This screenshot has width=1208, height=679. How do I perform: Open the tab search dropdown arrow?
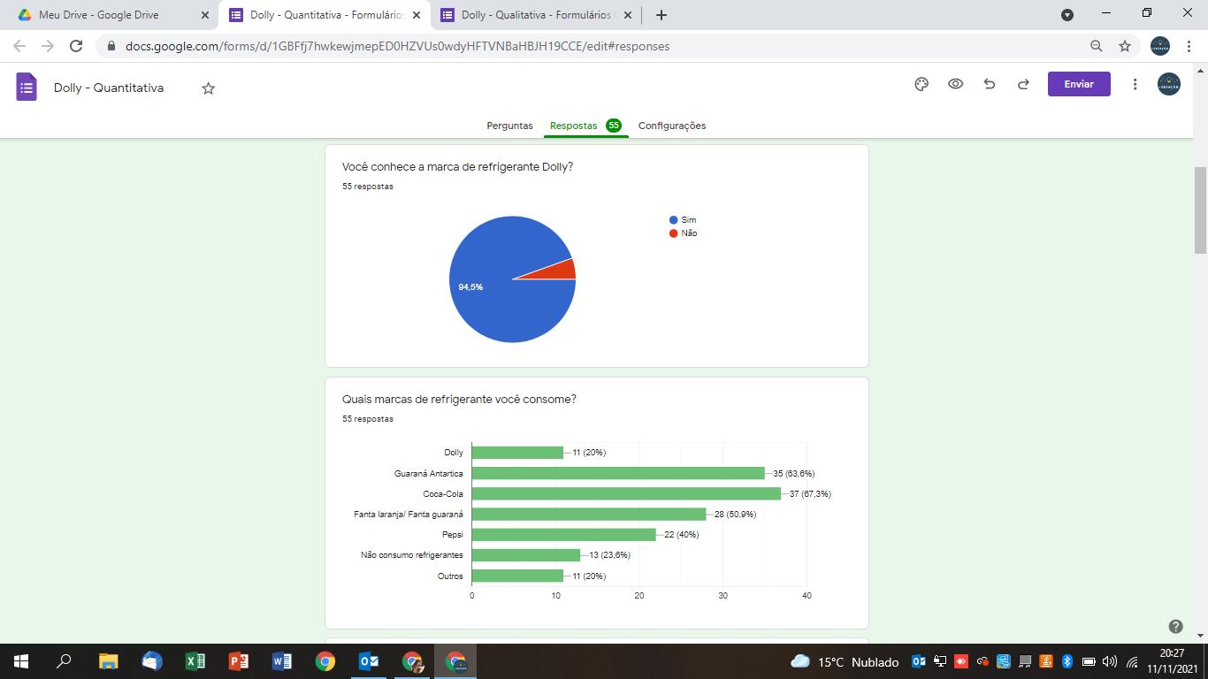[x=1067, y=15]
